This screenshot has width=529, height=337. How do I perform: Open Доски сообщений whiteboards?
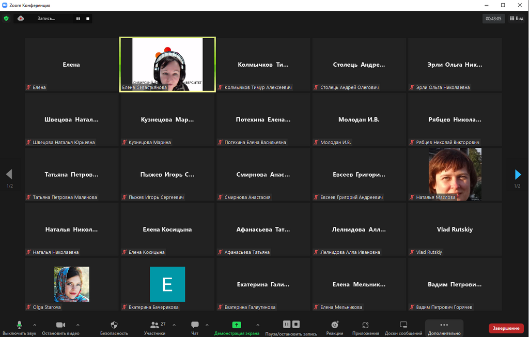coord(403,328)
